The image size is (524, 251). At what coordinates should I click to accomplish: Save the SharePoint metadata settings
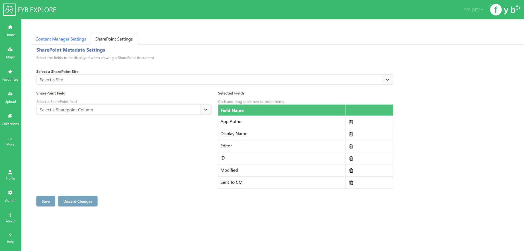[46, 201]
